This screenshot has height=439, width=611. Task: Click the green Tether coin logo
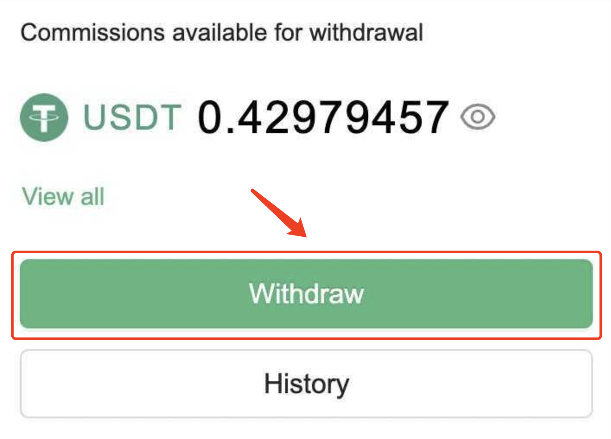[44, 118]
